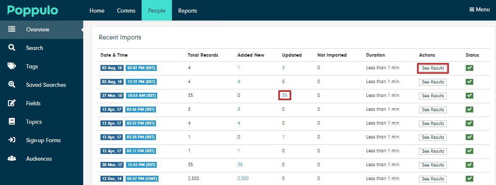Click the Sign-up Forms arrow icon
Screen dimensions: 496x185
pyautogui.click(x=12, y=140)
